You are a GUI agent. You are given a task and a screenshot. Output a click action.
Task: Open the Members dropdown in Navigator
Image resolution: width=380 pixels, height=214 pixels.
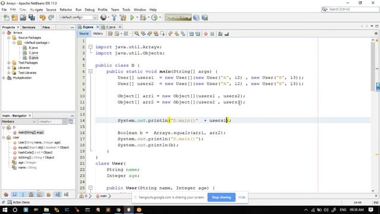tap(18, 121)
